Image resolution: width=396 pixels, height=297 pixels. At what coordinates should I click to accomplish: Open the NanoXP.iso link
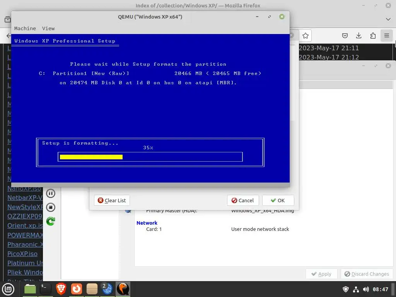(x=24, y=189)
